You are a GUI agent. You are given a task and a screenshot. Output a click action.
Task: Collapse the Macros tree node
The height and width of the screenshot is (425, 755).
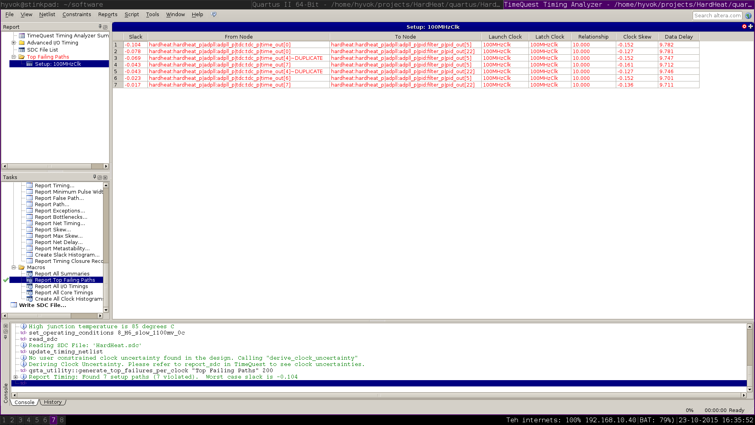pyautogui.click(x=14, y=267)
